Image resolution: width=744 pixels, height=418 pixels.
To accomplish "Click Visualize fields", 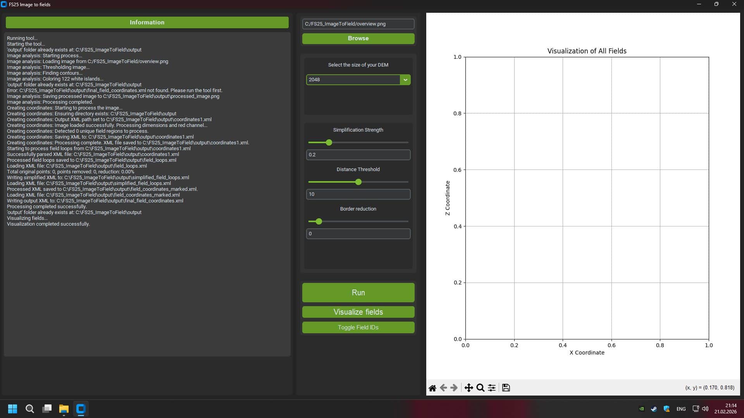I will pyautogui.click(x=358, y=312).
